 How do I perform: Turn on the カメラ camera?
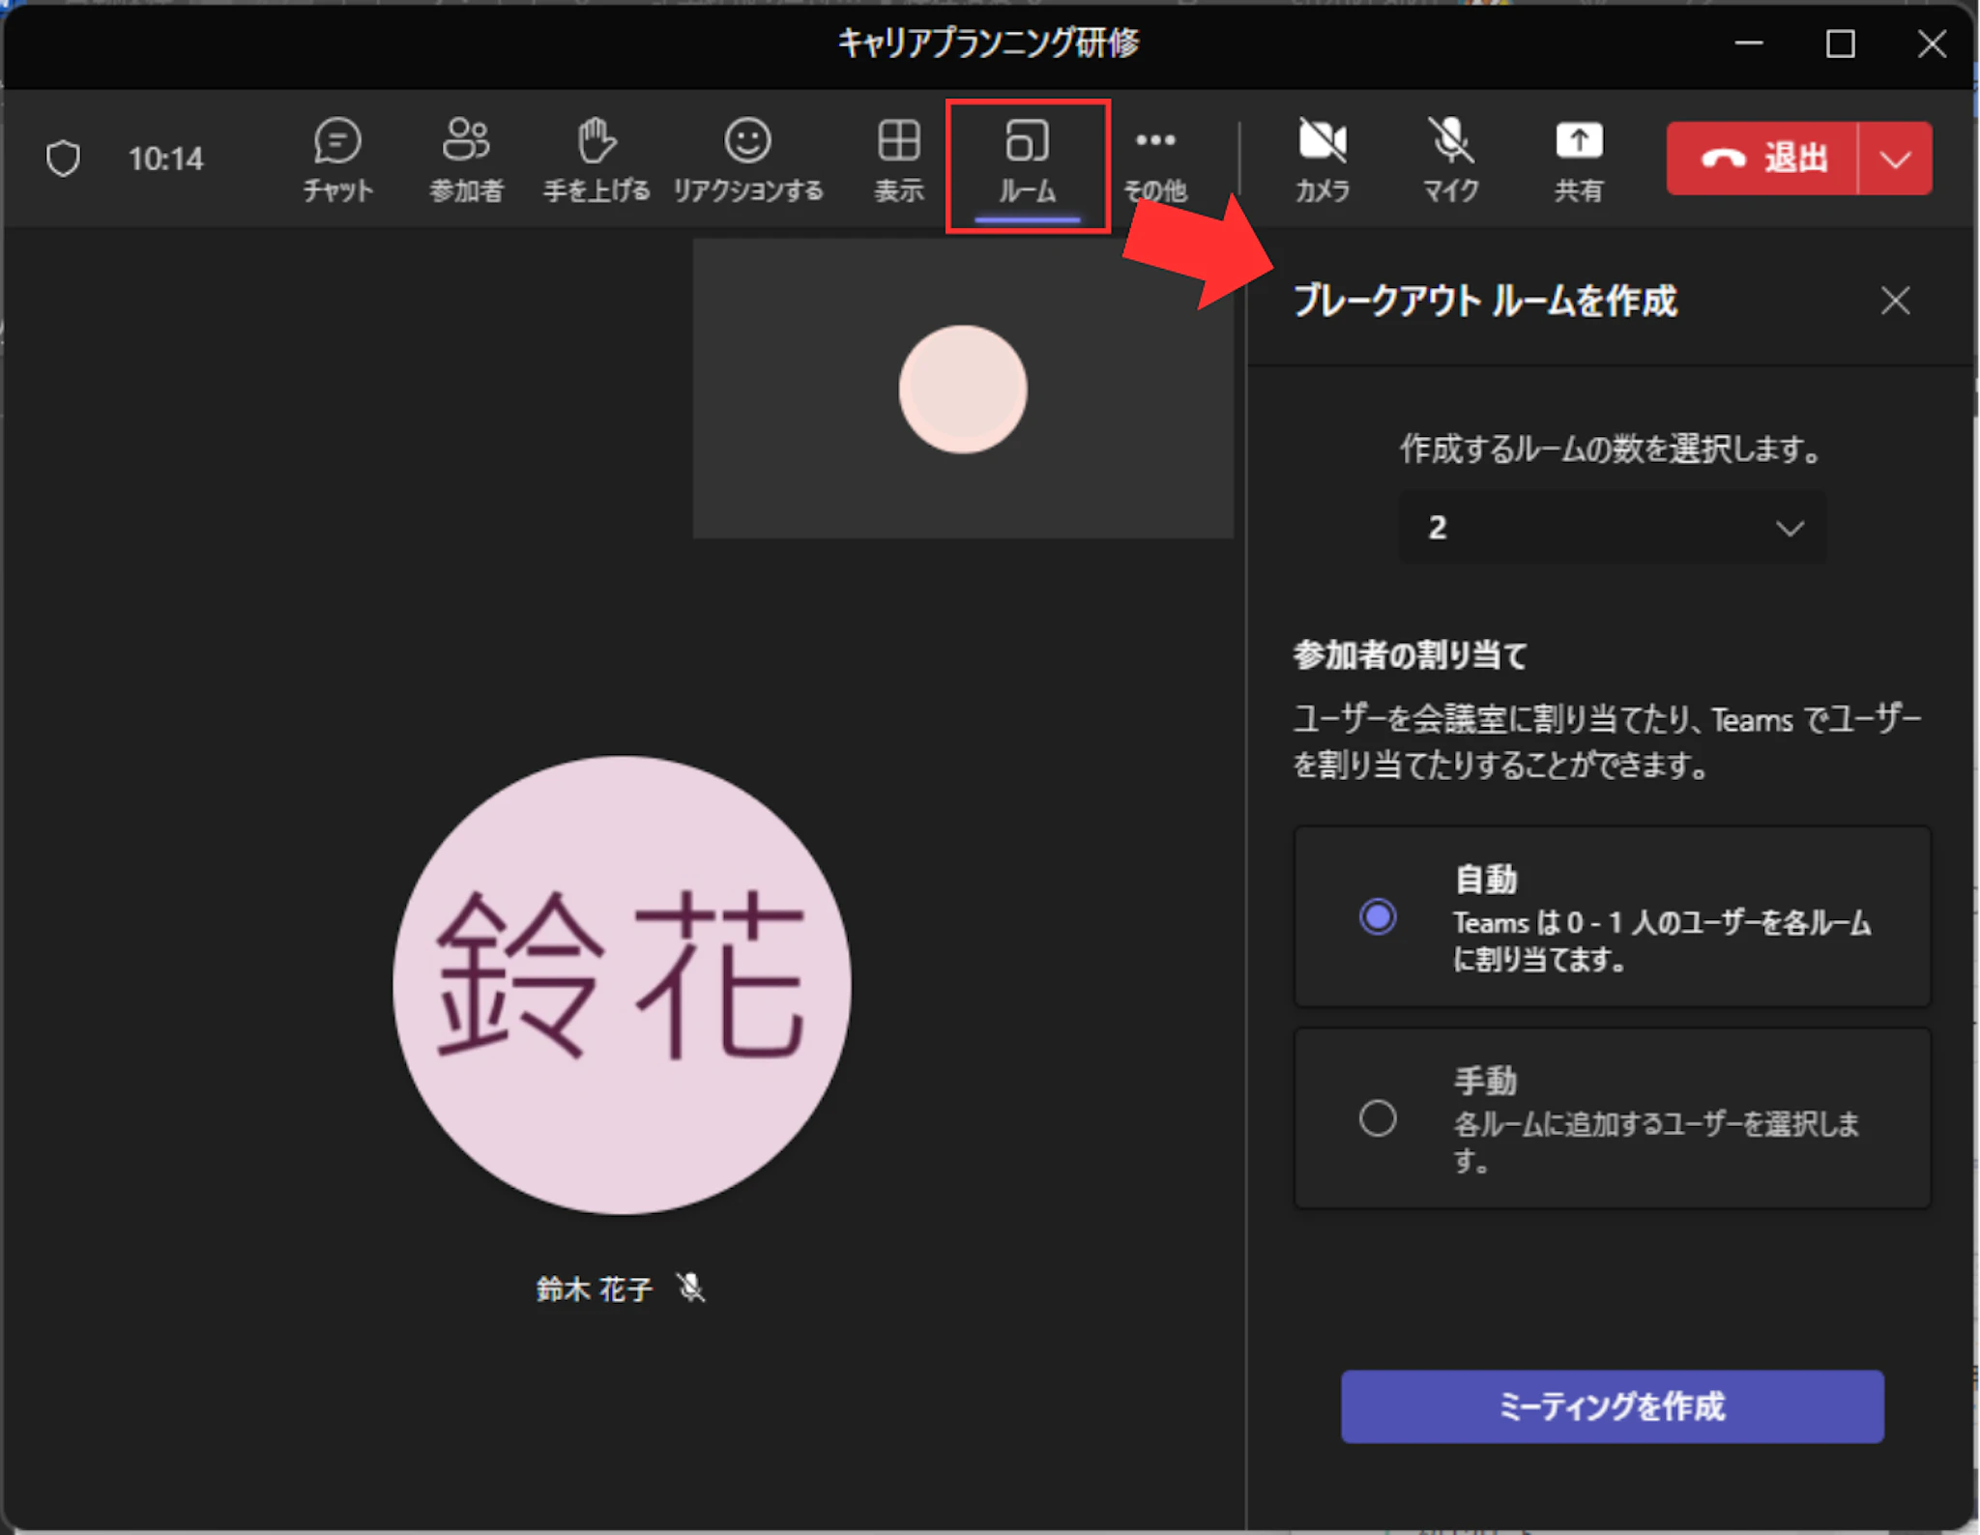click(x=1322, y=159)
